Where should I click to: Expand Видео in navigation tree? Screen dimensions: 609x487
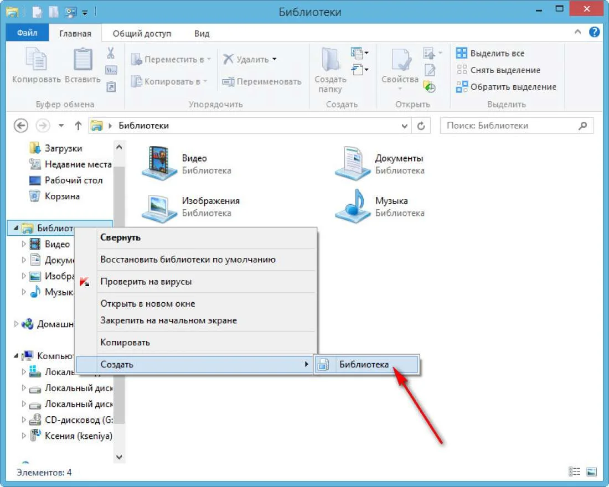tap(24, 244)
